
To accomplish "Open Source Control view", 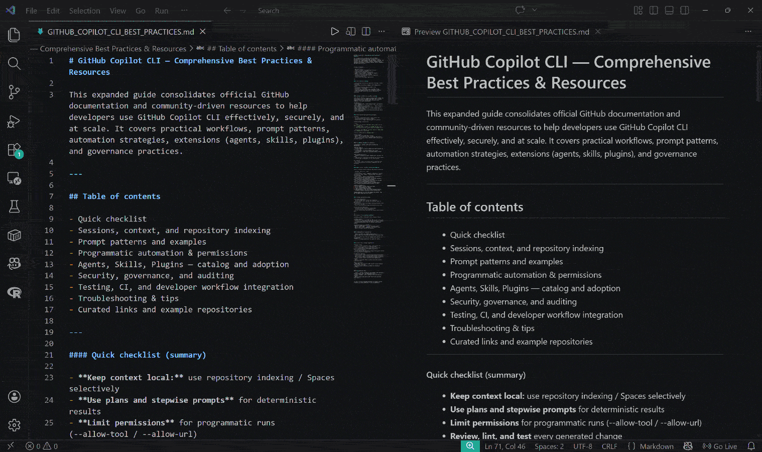I will (x=14, y=92).
